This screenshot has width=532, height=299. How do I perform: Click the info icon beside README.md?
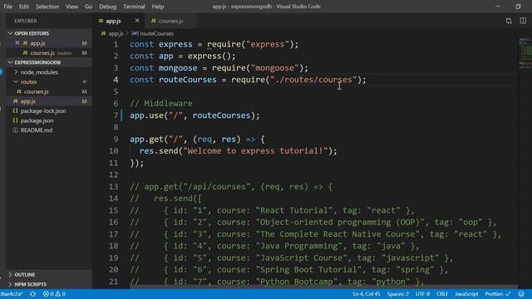pos(15,130)
